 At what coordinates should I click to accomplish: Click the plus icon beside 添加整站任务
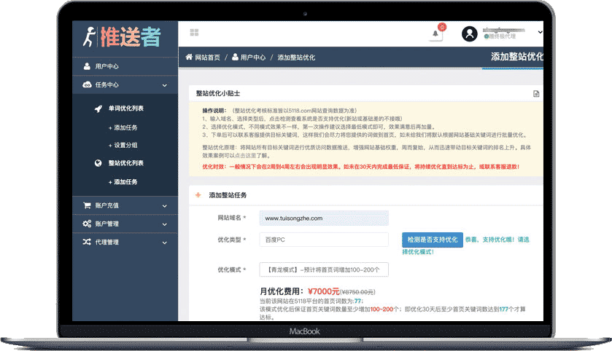click(x=198, y=194)
